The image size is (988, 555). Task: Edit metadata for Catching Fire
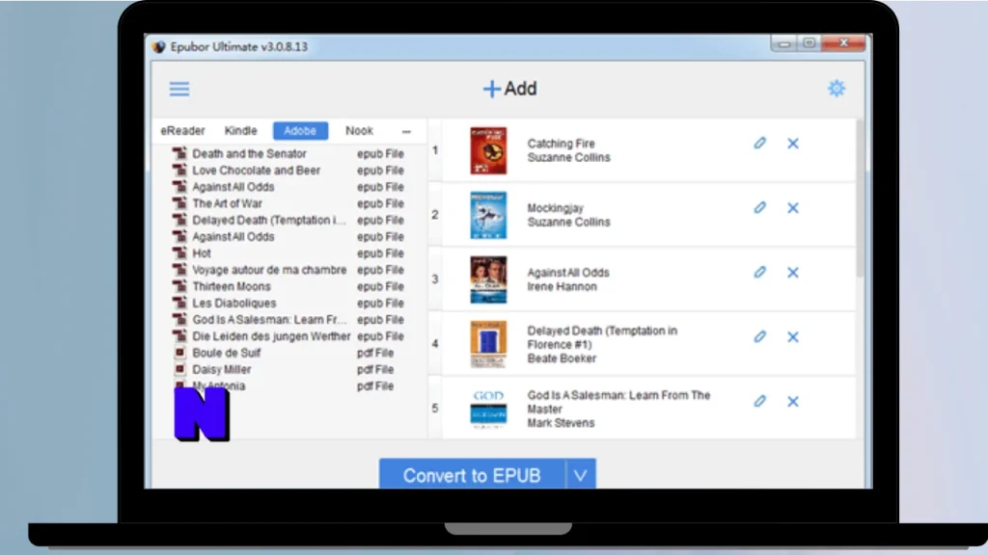coord(760,144)
